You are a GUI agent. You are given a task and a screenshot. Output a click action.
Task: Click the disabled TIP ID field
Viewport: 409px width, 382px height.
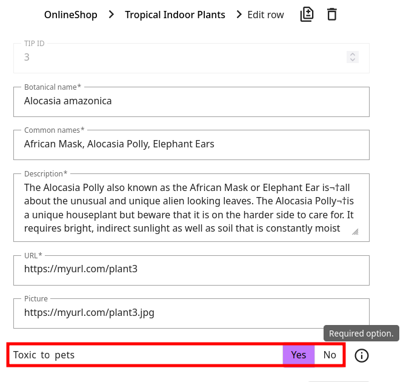[x=191, y=58]
